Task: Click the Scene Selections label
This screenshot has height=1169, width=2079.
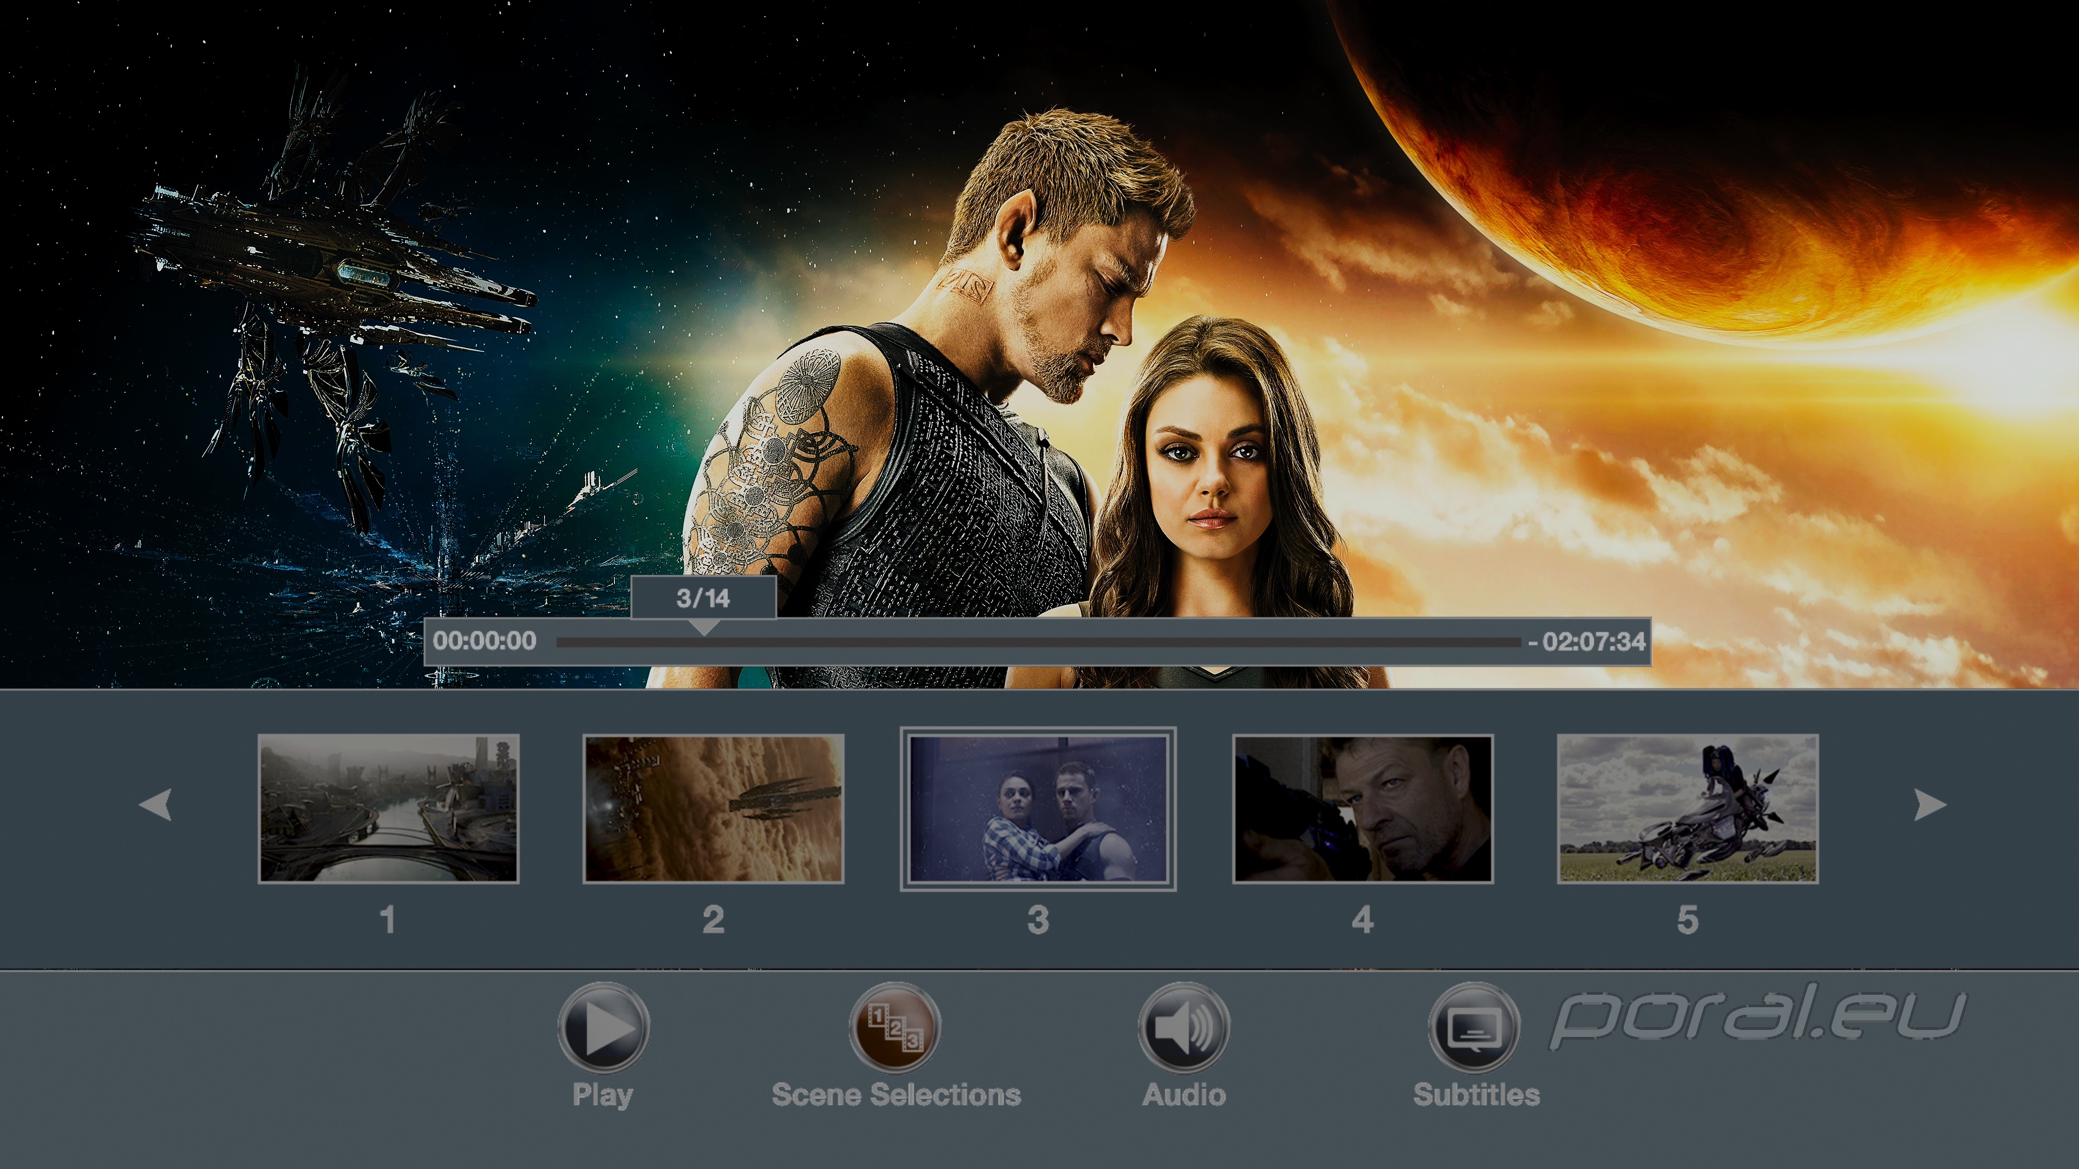Action: point(896,1095)
